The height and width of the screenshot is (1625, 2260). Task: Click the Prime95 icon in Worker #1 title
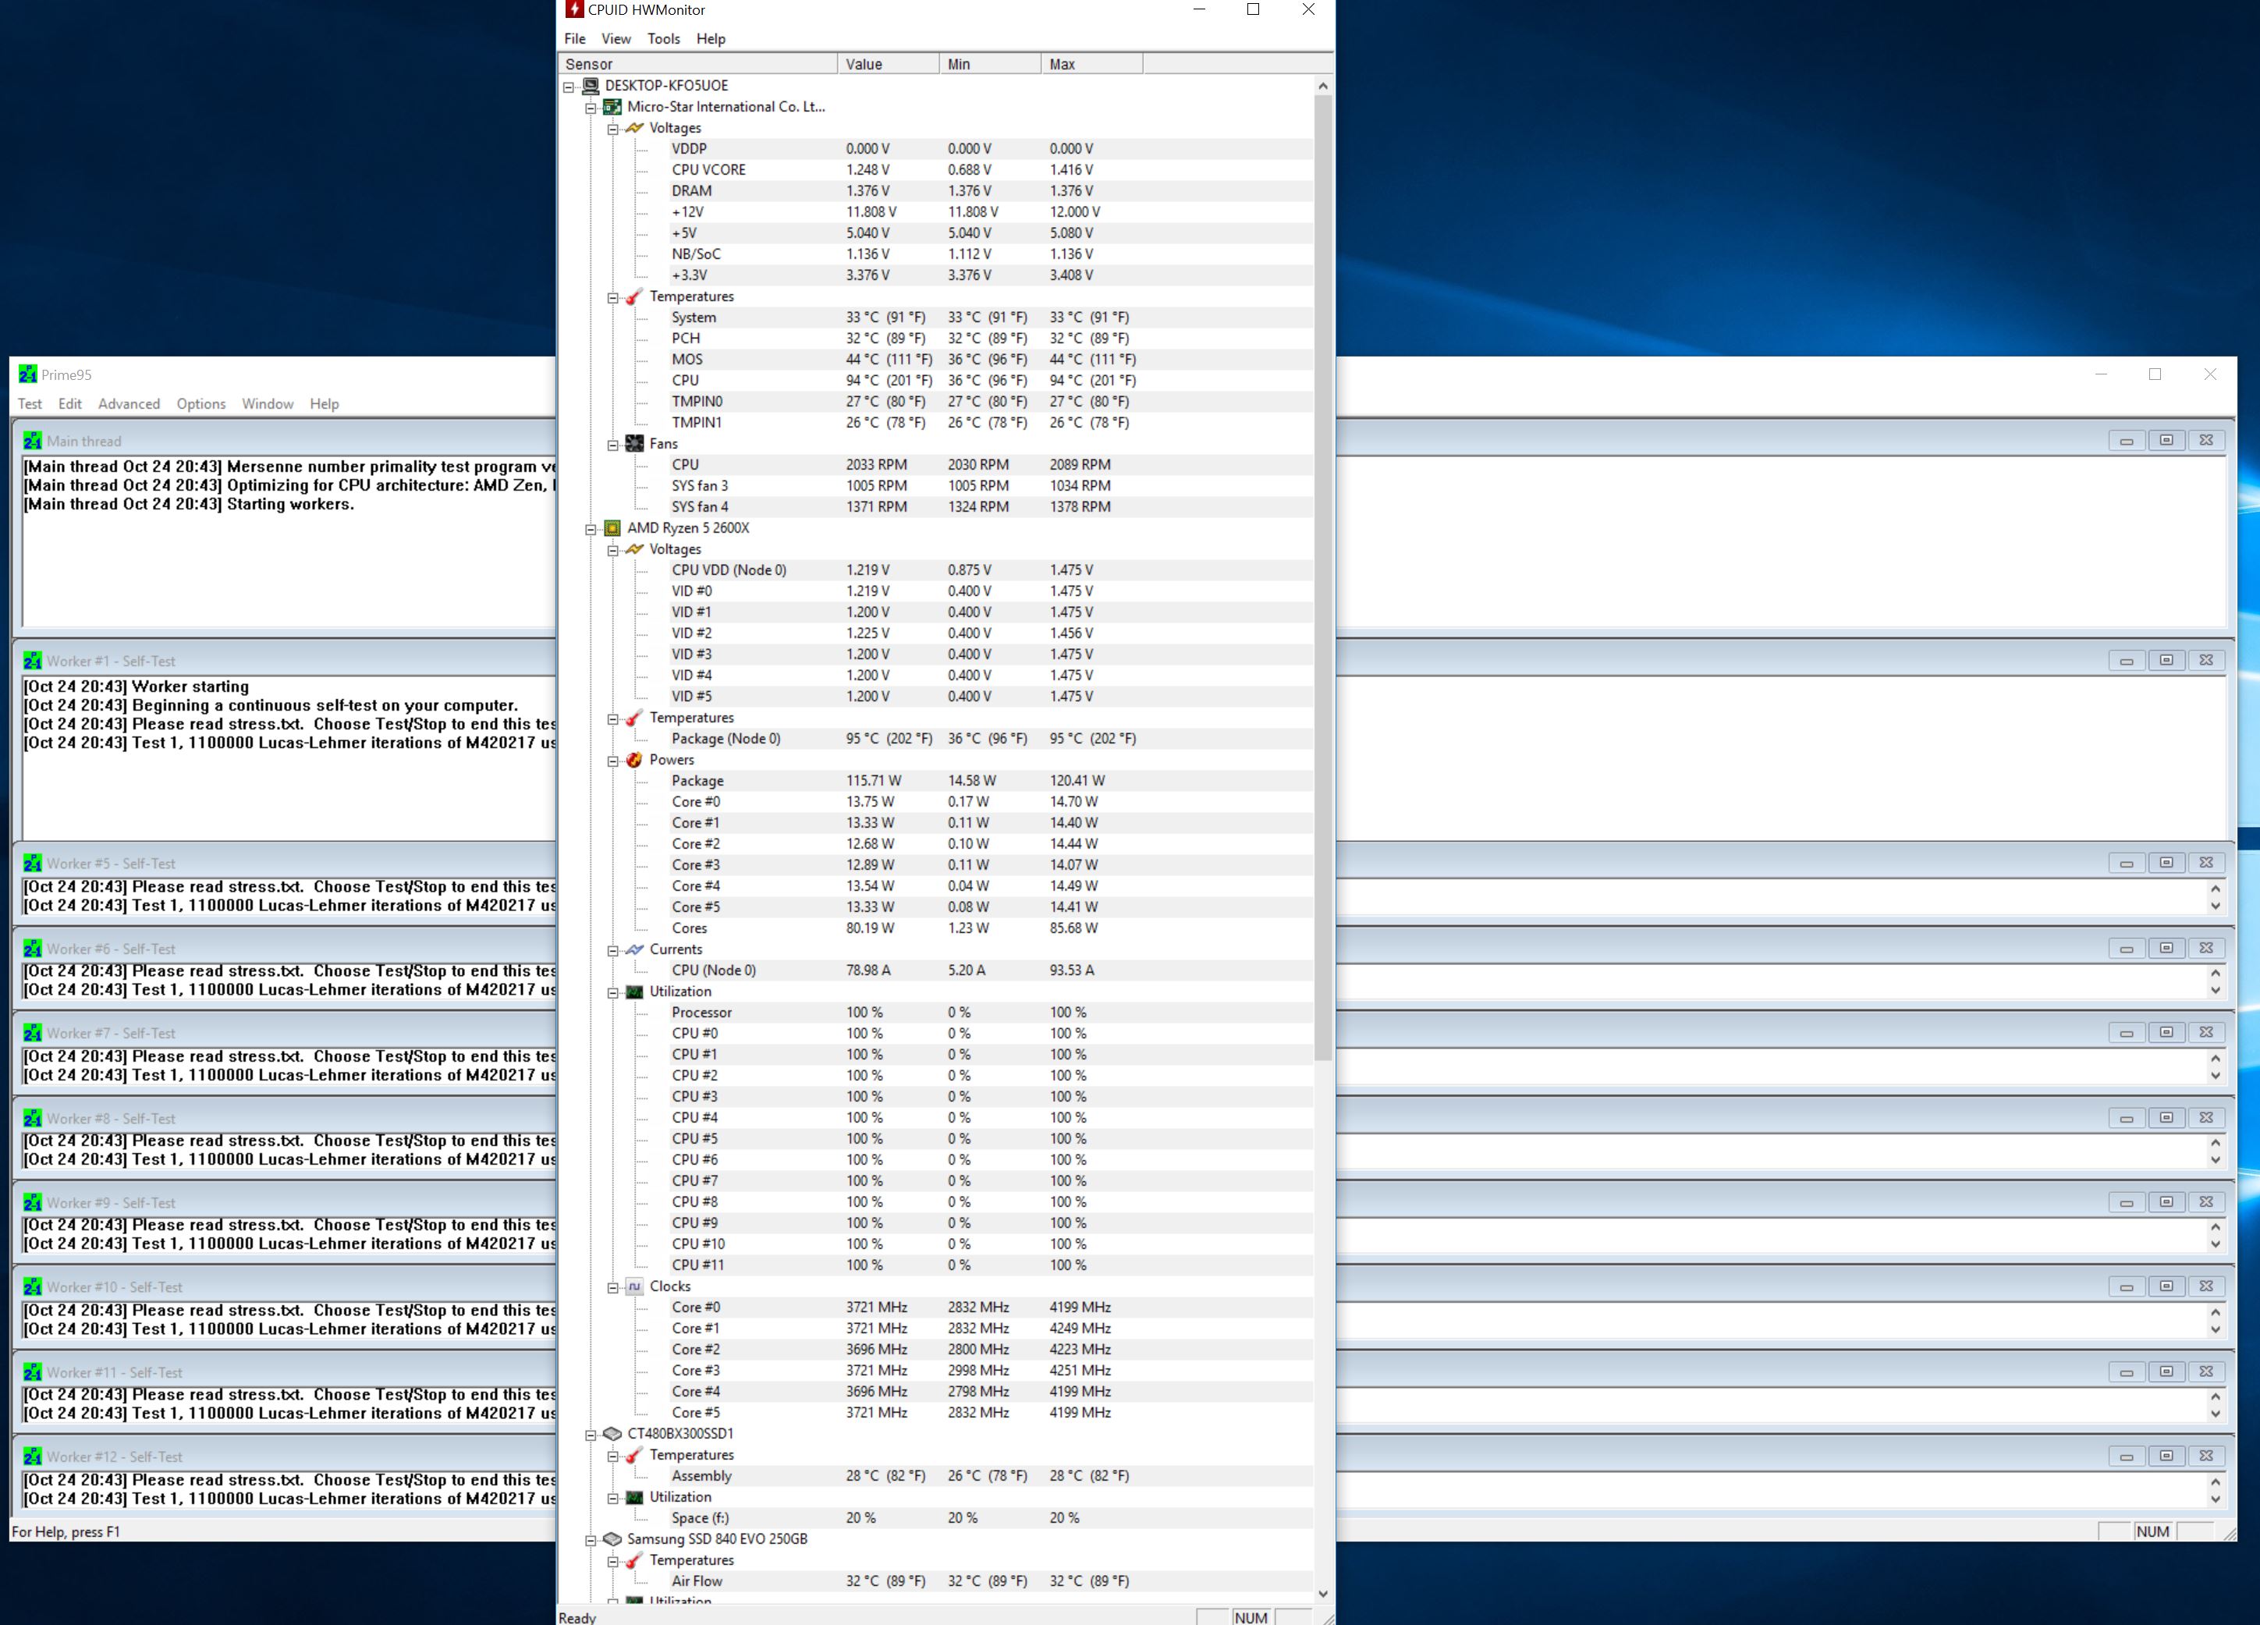point(33,661)
